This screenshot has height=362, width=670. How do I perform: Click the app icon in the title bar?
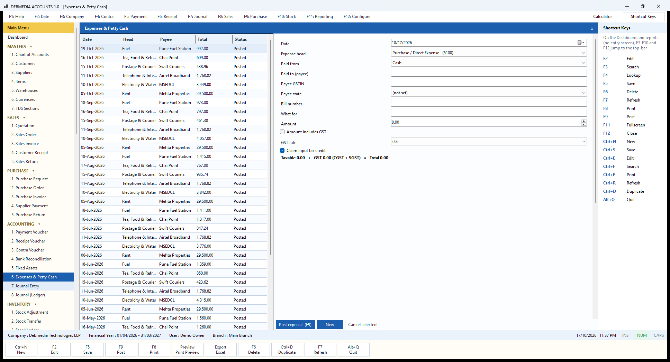point(6,7)
